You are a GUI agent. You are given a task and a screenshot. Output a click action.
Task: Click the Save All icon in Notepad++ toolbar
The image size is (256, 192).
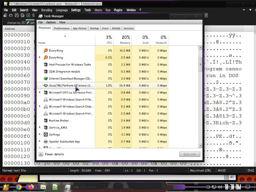point(22,15)
